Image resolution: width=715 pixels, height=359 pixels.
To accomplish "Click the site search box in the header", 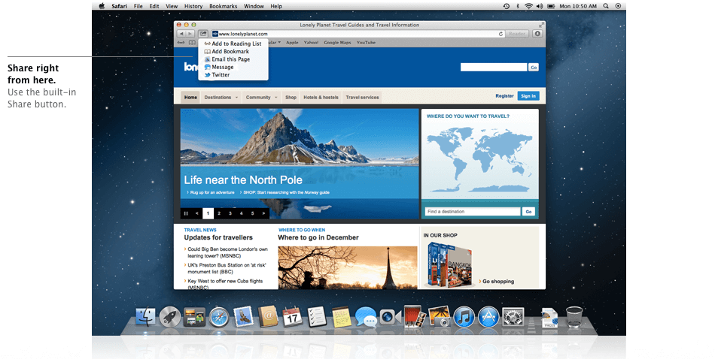I will [494, 68].
